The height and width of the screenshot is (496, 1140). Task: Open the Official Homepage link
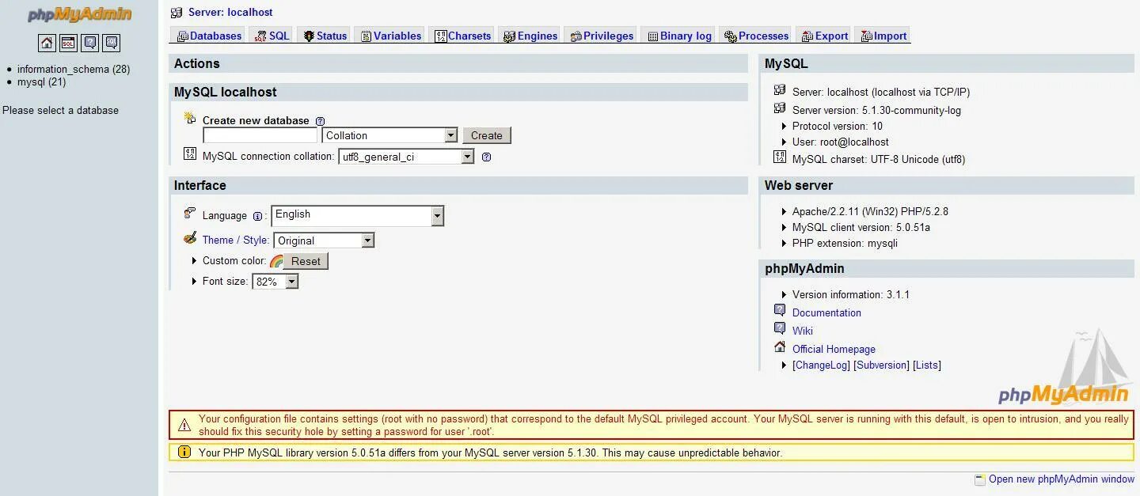click(834, 349)
